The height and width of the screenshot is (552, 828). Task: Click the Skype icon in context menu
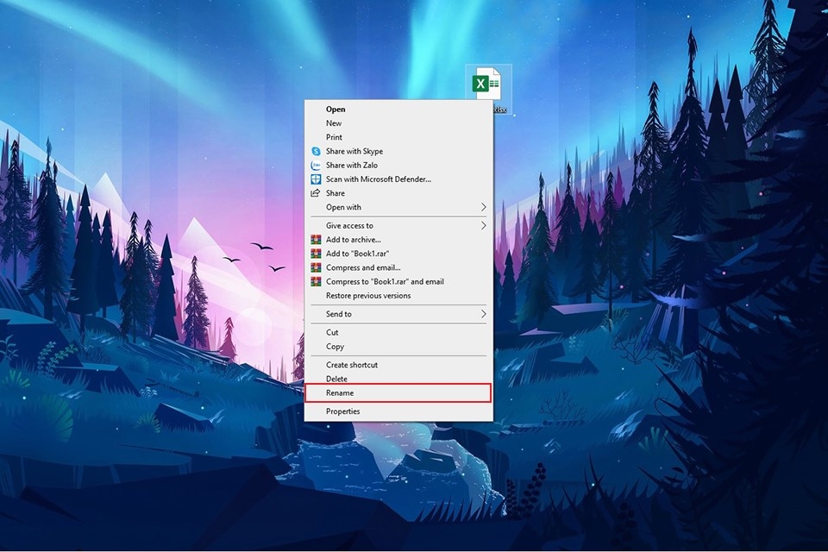coord(316,151)
